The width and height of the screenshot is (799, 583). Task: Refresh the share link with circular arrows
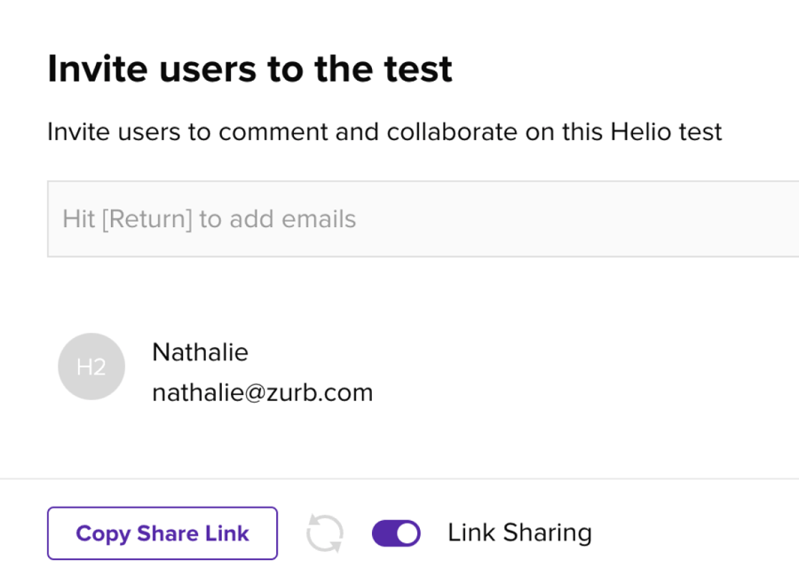click(x=324, y=533)
